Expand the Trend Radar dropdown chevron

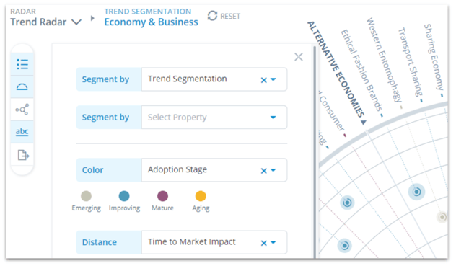click(76, 22)
